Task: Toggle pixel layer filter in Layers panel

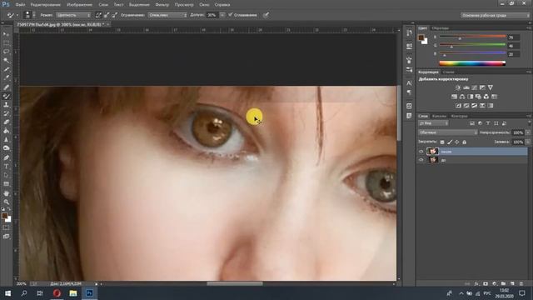Action: coord(472,123)
